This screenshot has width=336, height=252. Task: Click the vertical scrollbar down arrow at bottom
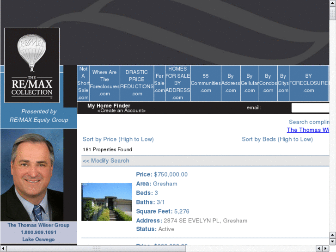(x=333, y=242)
